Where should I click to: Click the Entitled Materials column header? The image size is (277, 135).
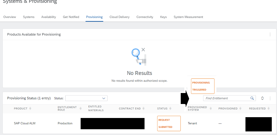[96, 108]
